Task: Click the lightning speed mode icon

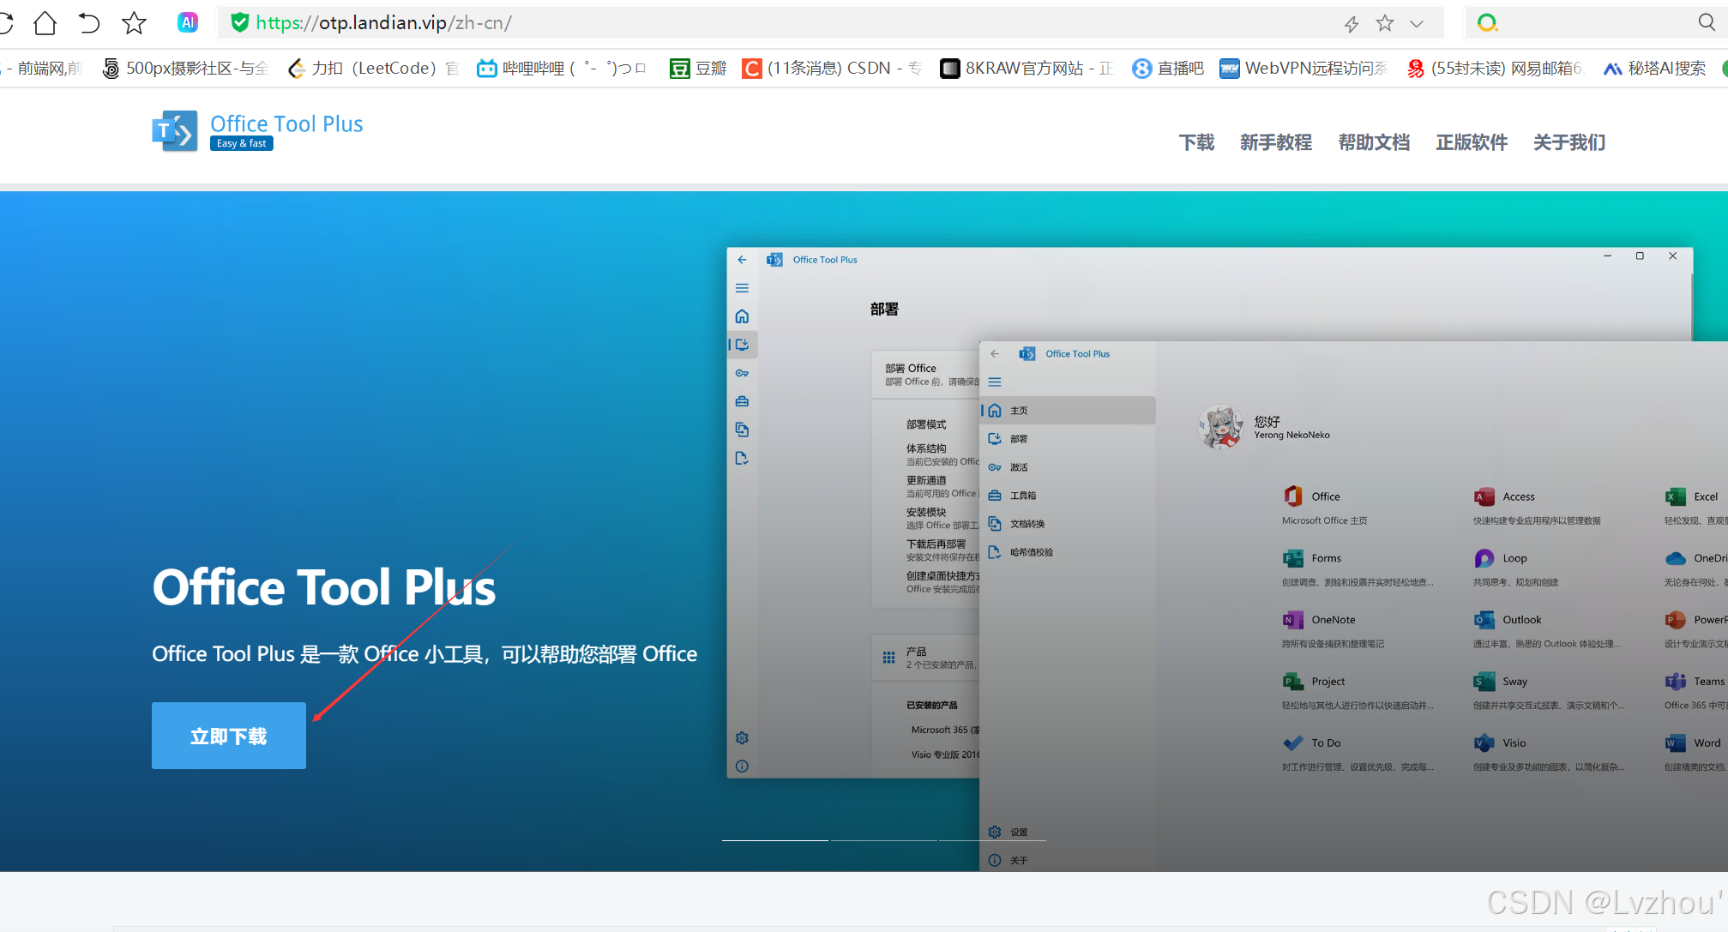Action: [x=1352, y=24]
